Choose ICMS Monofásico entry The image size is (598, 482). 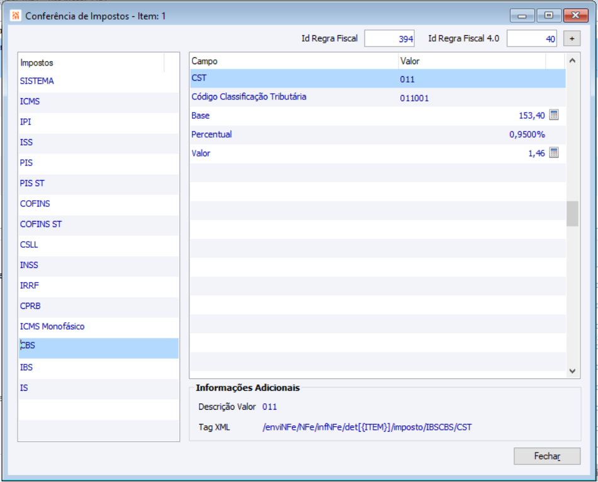[x=98, y=327]
